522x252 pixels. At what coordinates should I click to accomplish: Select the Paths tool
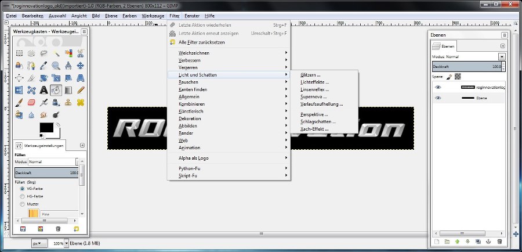point(31,66)
